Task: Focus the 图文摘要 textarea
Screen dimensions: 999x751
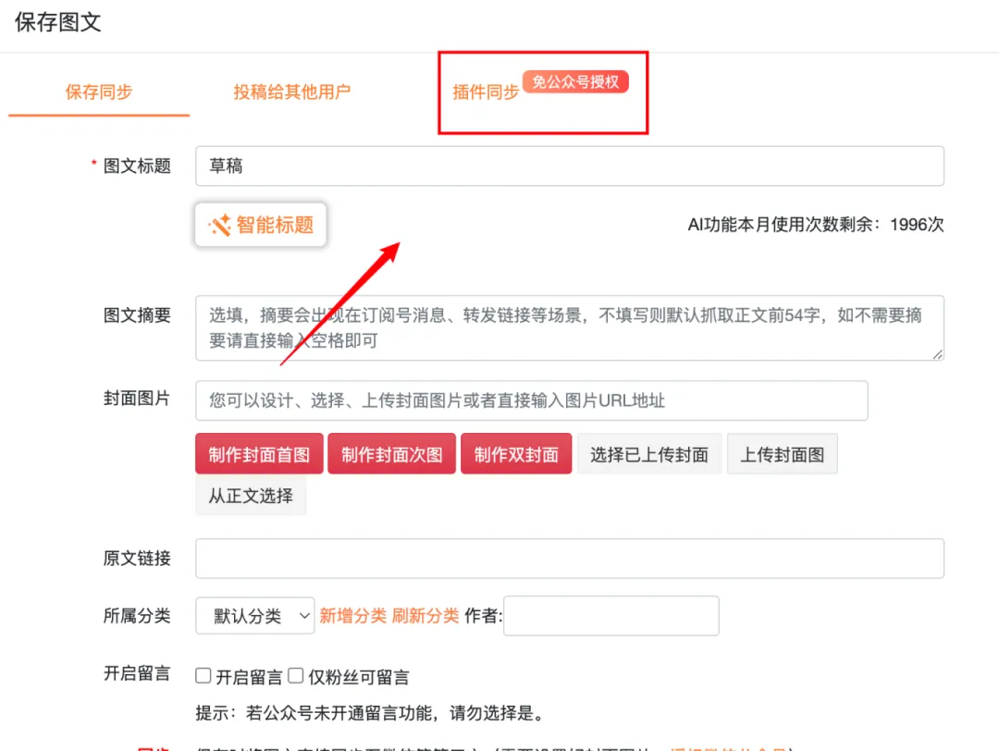Action: tap(570, 328)
